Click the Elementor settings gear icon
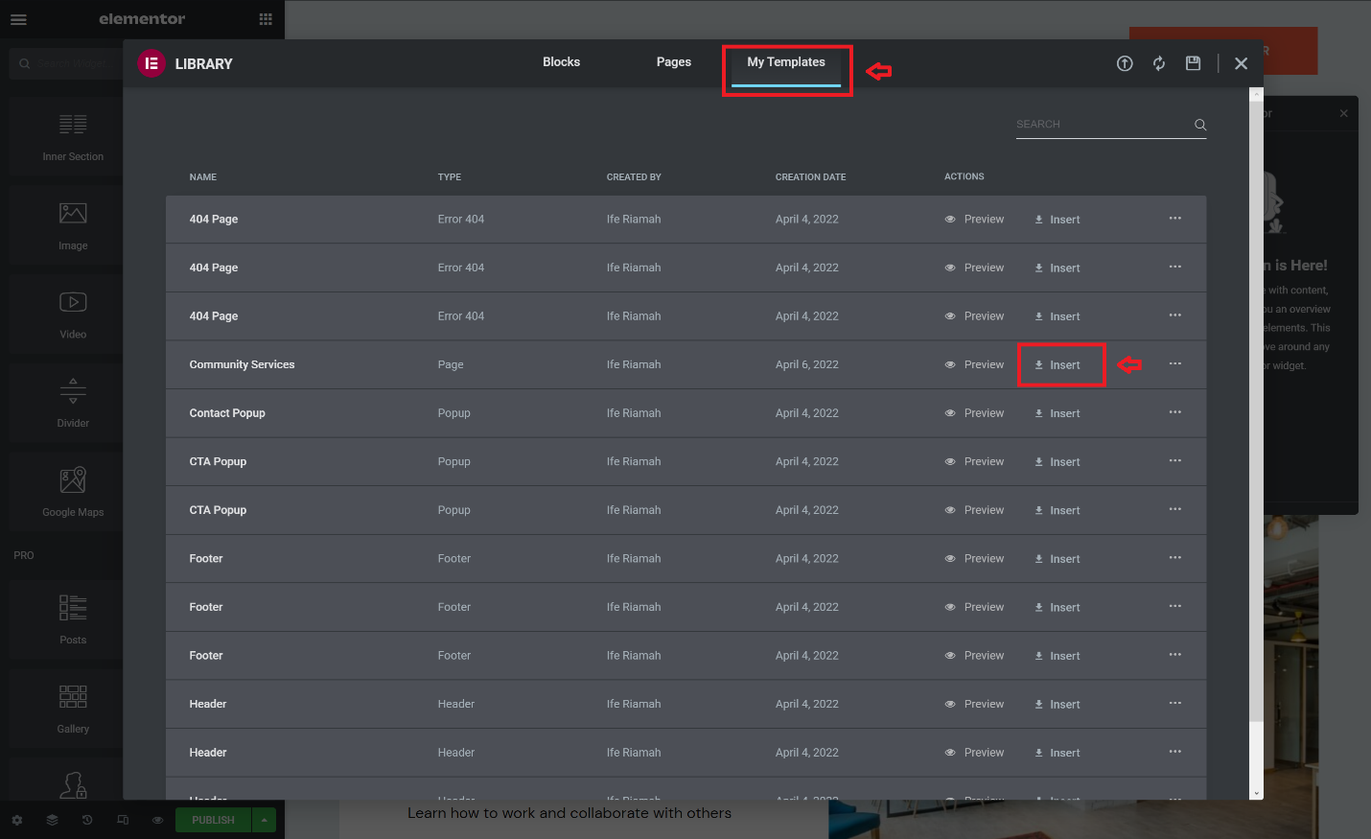Screen dimensions: 1371x839 click(16, 820)
